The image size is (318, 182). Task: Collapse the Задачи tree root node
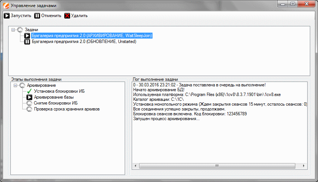click(13, 30)
